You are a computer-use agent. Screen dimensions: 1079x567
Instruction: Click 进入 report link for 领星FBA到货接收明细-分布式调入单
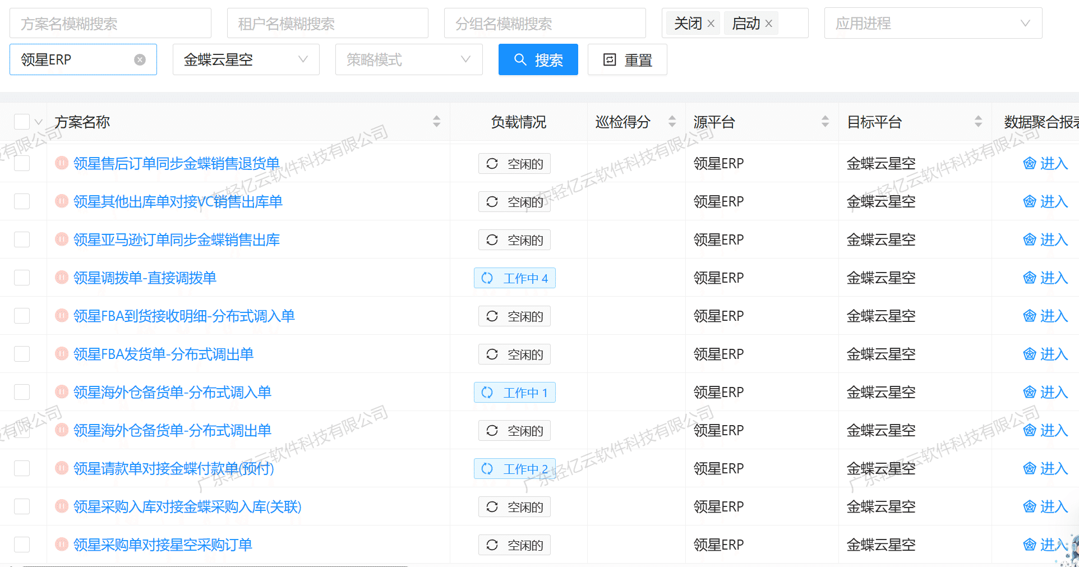1045,316
